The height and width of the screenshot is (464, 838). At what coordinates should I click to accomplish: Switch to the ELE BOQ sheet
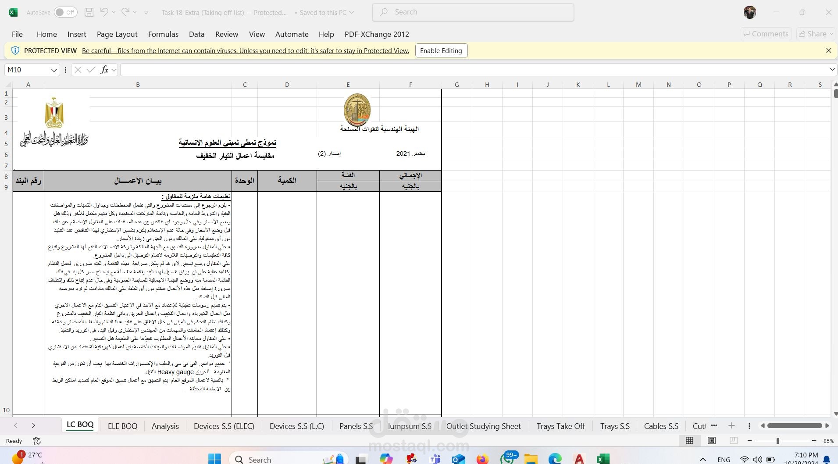(122, 426)
